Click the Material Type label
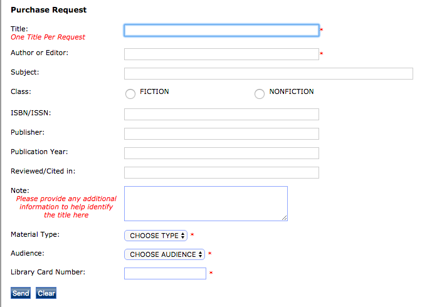This screenshot has width=432, height=307. (x=35, y=234)
